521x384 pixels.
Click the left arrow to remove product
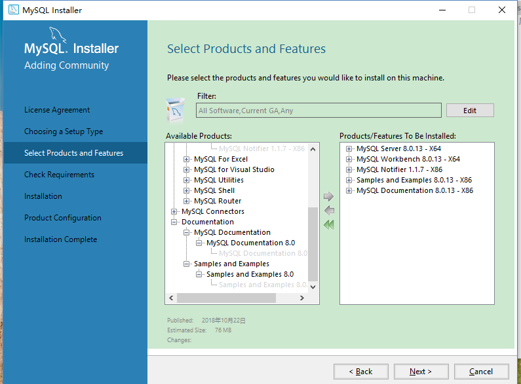329,211
